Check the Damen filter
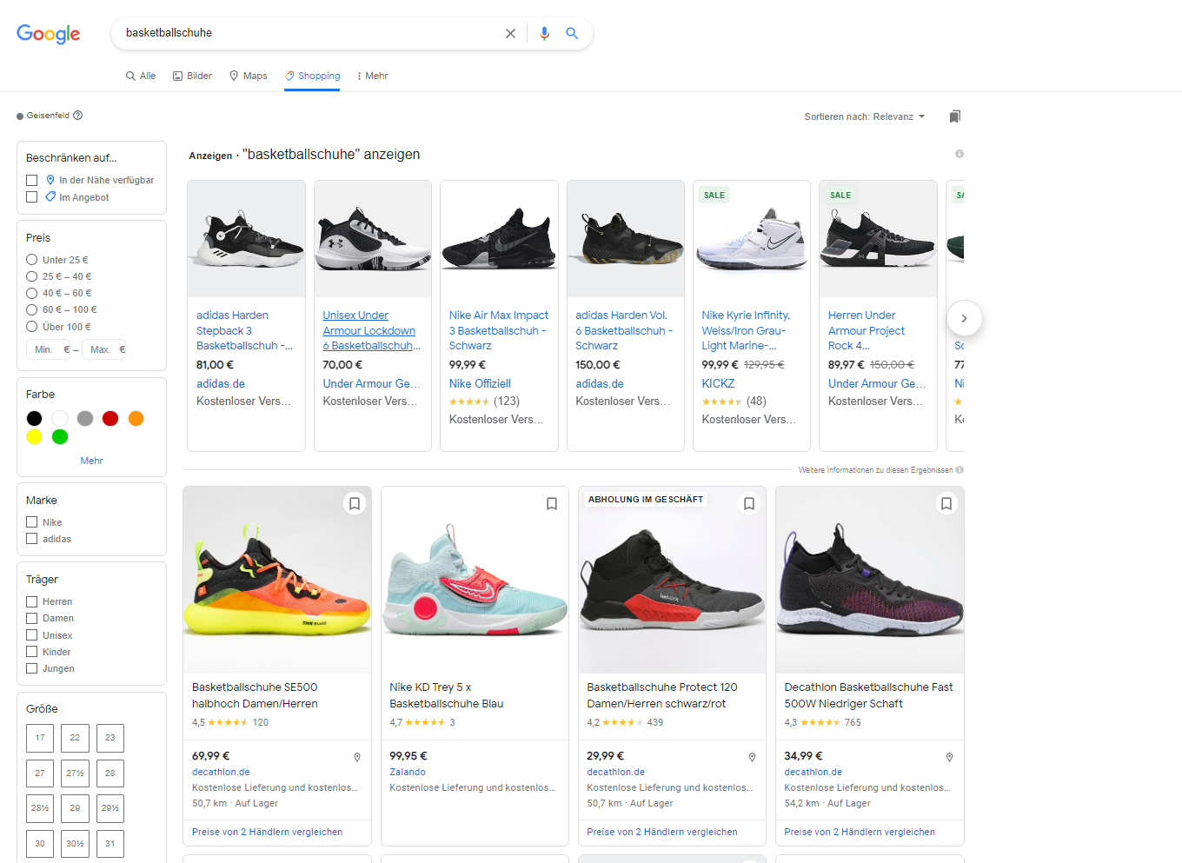This screenshot has height=863, width=1182. click(32, 618)
